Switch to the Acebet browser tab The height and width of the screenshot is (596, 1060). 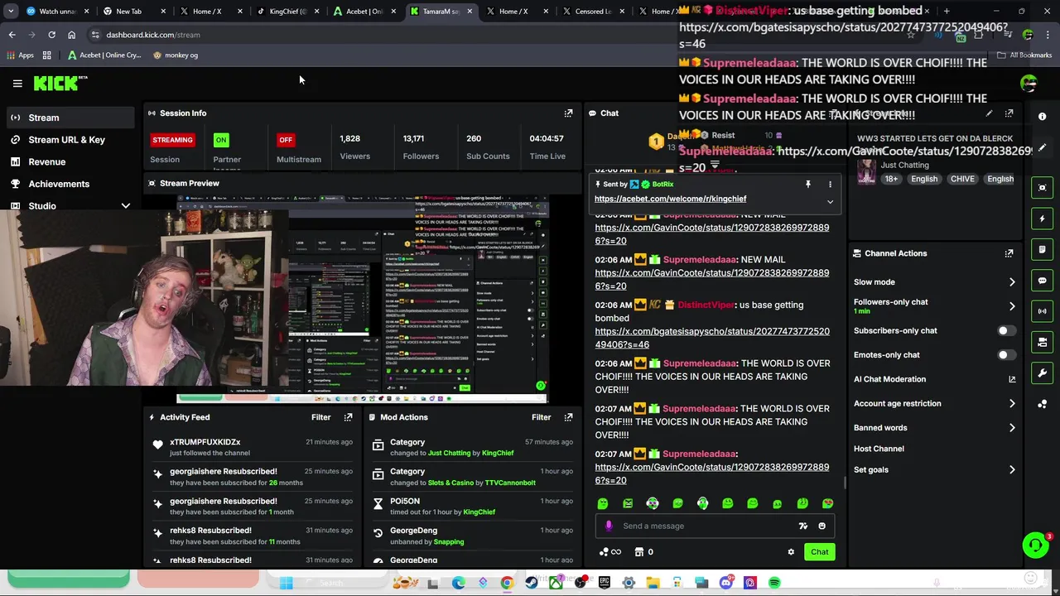point(364,12)
